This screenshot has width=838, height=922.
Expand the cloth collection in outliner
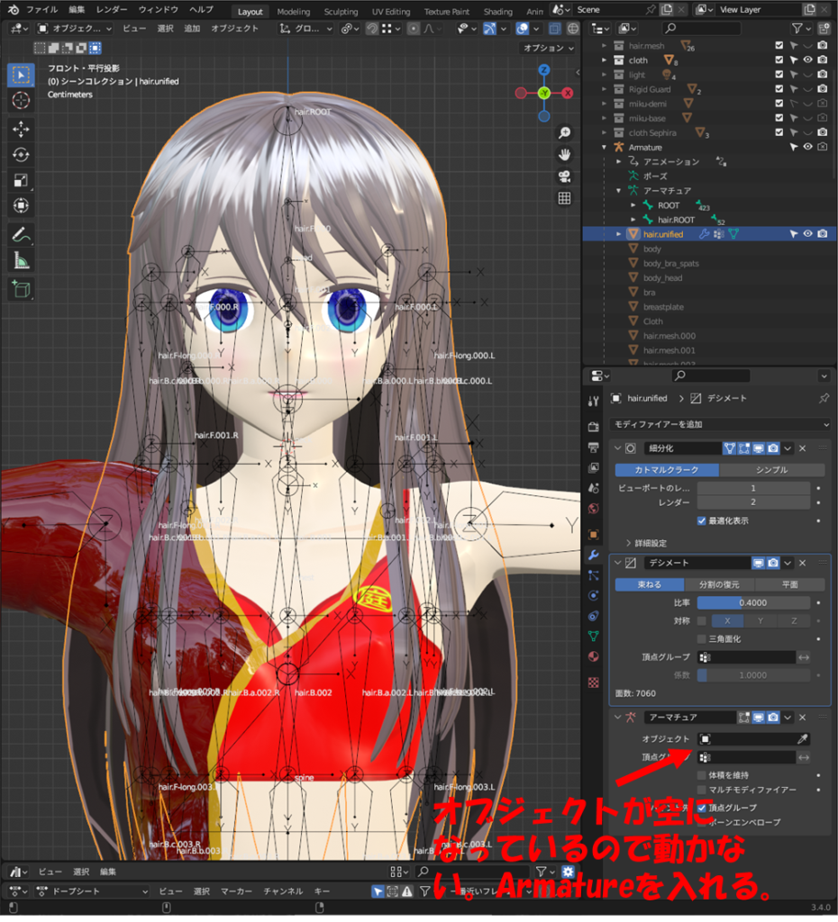pos(605,60)
